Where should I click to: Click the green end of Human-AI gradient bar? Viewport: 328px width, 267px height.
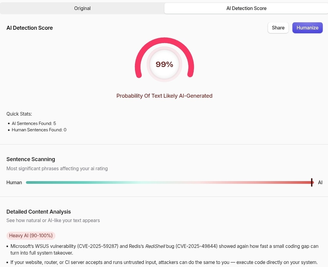point(33,182)
